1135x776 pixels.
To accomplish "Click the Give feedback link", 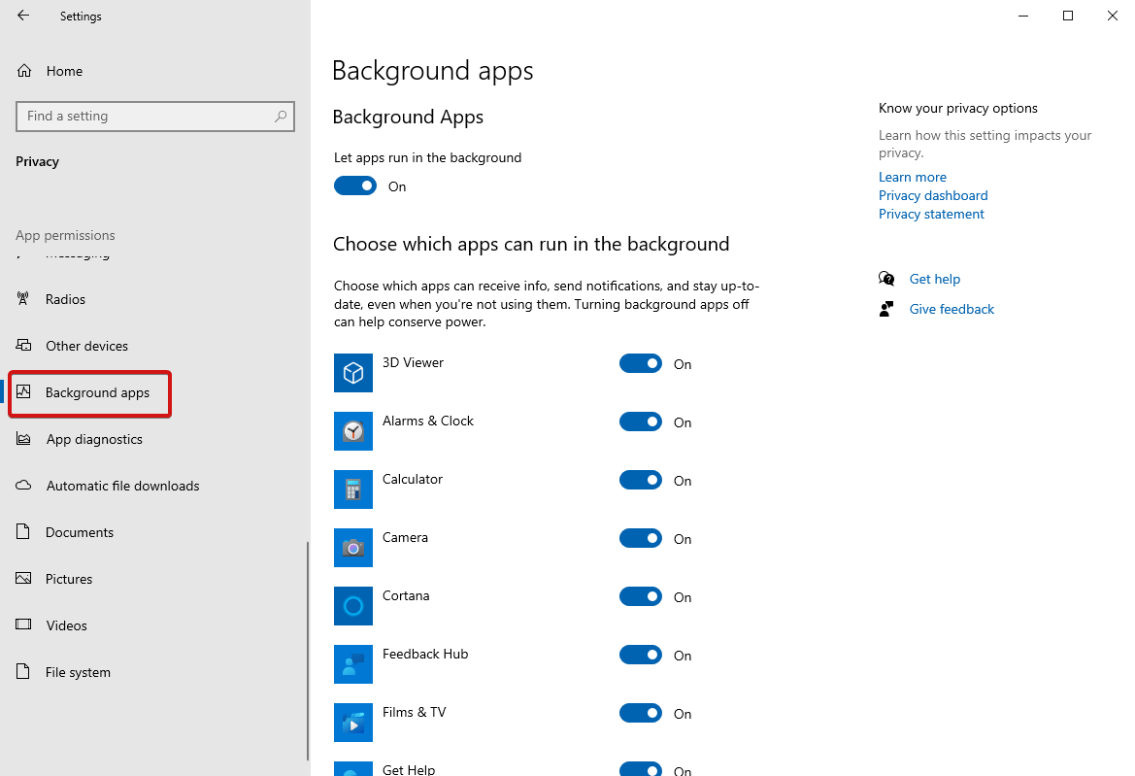I will pyautogui.click(x=951, y=309).
